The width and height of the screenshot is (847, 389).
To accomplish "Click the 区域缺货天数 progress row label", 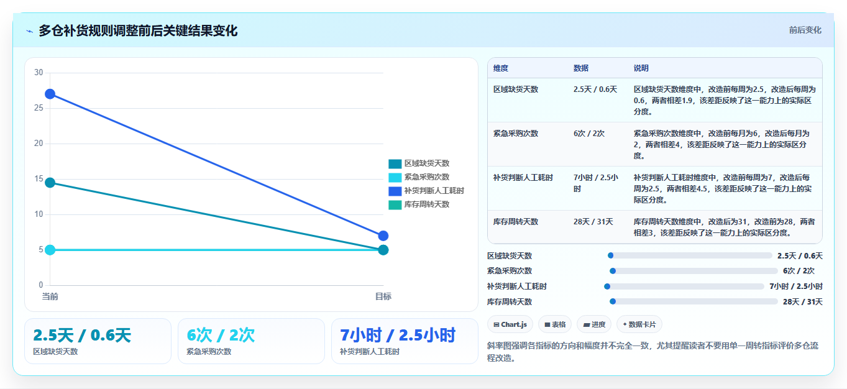I will [x=510, y=256].
